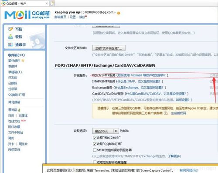The height and width of the screenshot is (173, 218).
Task: Open 收件箱(12) inbox folder
Action: [17, 55]
